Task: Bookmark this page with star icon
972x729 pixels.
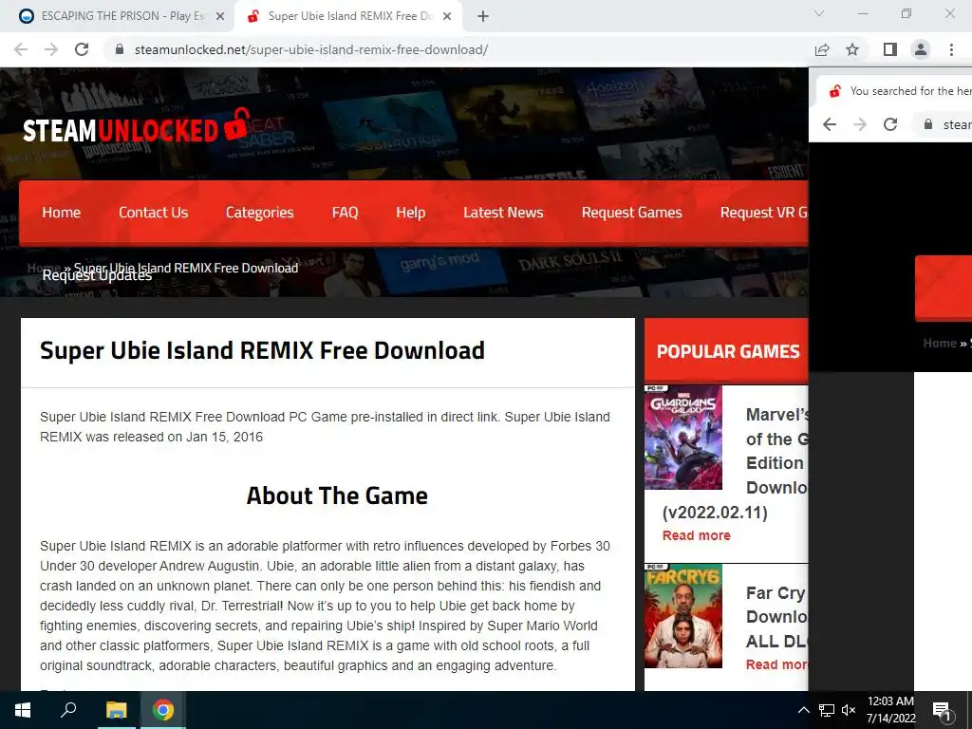Action: pyautogui.click(x=852, y=49)
